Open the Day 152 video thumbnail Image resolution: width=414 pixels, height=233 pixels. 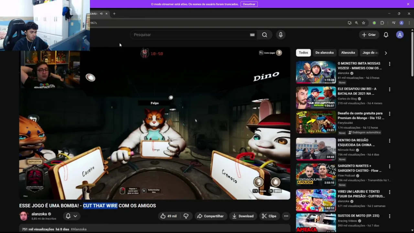pos(316,122)
